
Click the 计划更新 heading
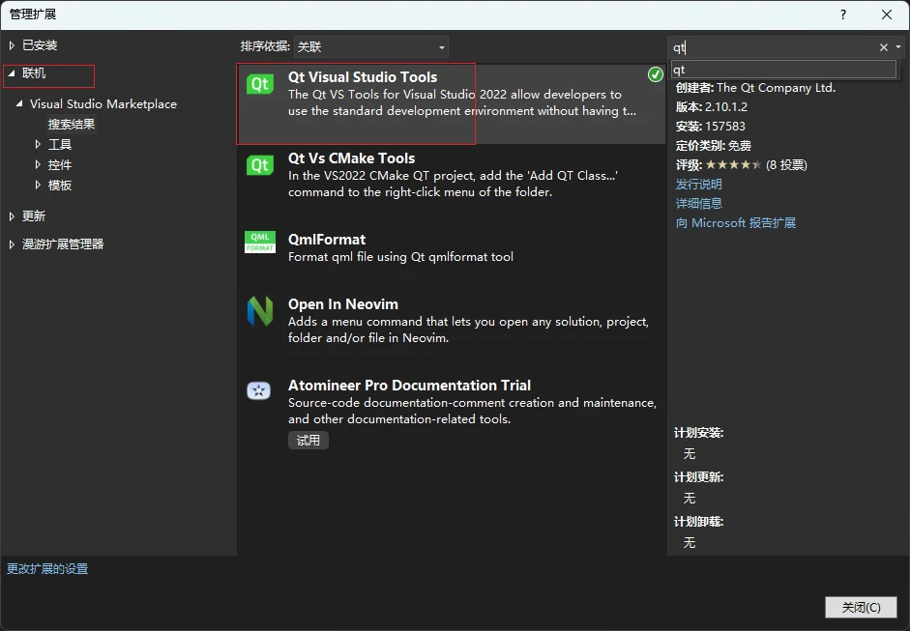[x=699, y=478]
